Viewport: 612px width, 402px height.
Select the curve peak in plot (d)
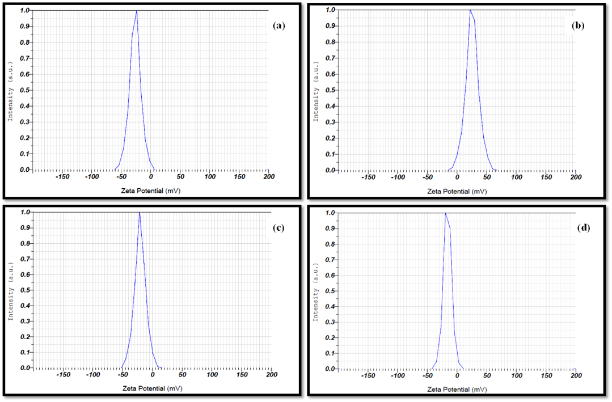pos(445,214)
